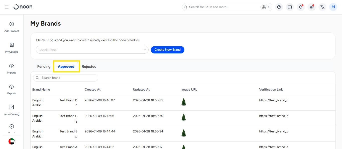The image size is (342, 149).
Task: Click the noon logo
Action: [x=23, y=7]
